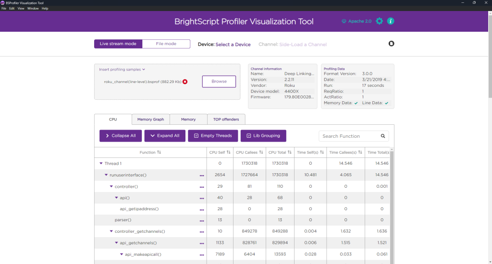Viewport: 492px width, 264px height.
Task: Sort by Function column arrows
Action: pyautogui.click(x=159, y=152)
